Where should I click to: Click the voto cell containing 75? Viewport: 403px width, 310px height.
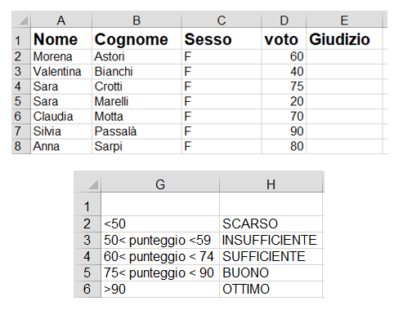pyautogui.click(x=284, y=86)
